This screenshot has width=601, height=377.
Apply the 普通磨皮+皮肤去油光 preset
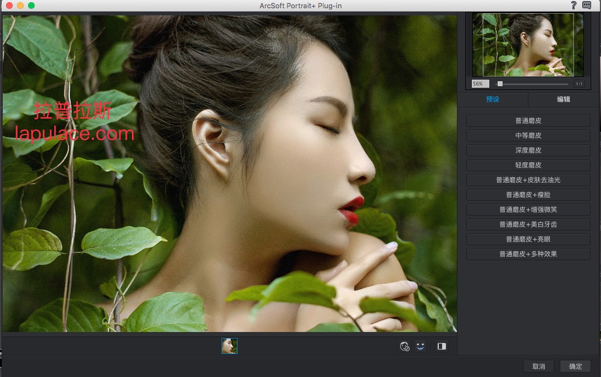[528, 180]
